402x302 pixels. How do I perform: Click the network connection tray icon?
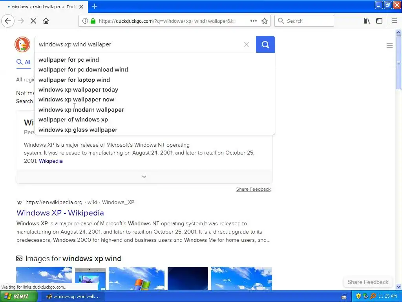(366, 296)
